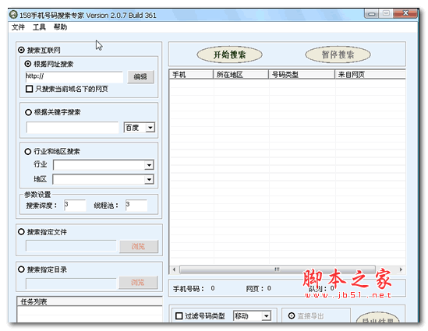Screen dimensions: 428x331
Task: Select the 行业和地区搜索 radio option
Action: (28, 151)
